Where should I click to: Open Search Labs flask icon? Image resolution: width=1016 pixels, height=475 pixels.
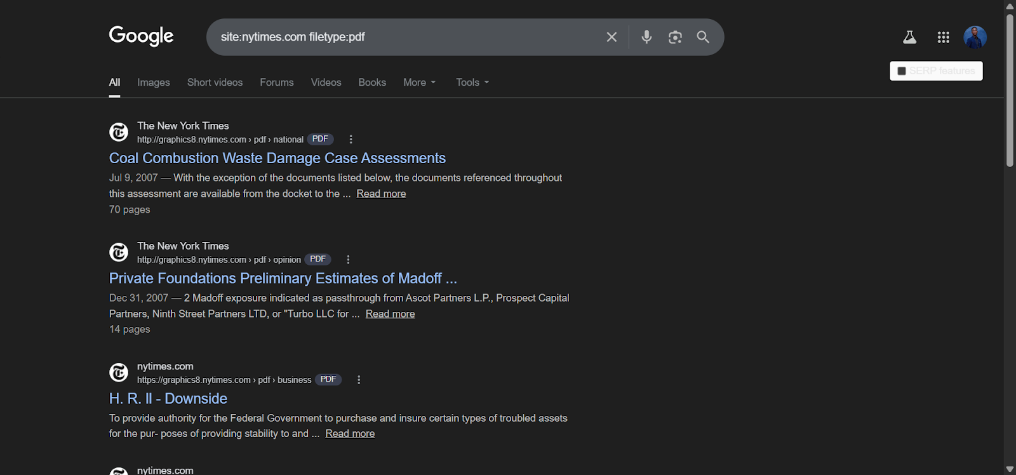tap(909, 37)
